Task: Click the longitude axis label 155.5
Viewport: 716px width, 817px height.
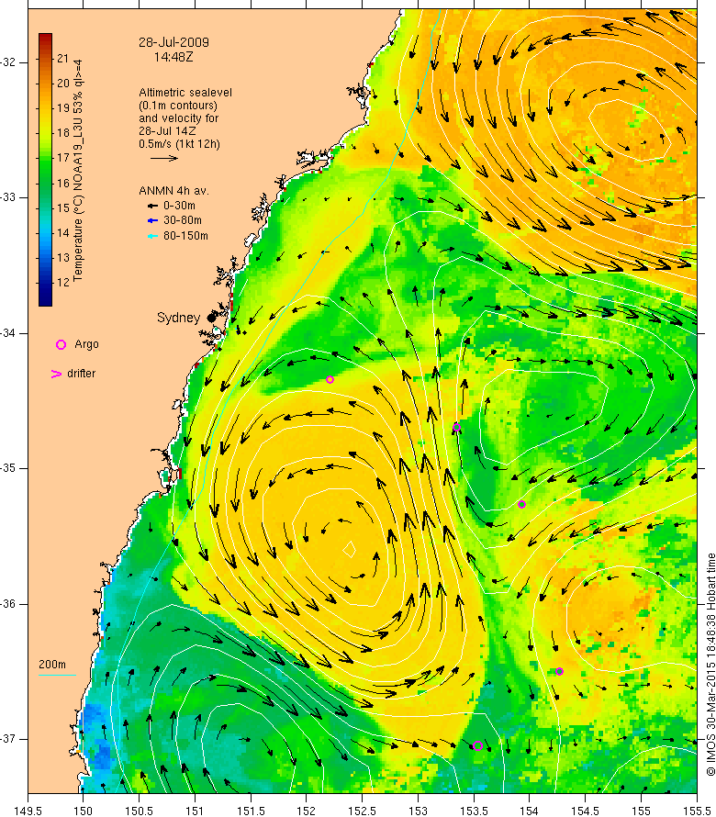Action: [697, 811]
